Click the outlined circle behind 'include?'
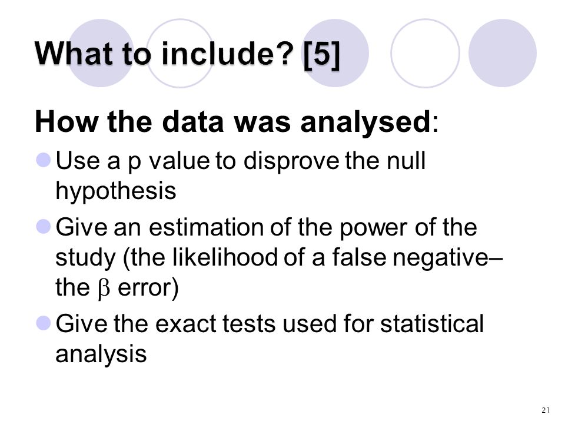Screen dimensions: 565x424 (x=180, y=53)
